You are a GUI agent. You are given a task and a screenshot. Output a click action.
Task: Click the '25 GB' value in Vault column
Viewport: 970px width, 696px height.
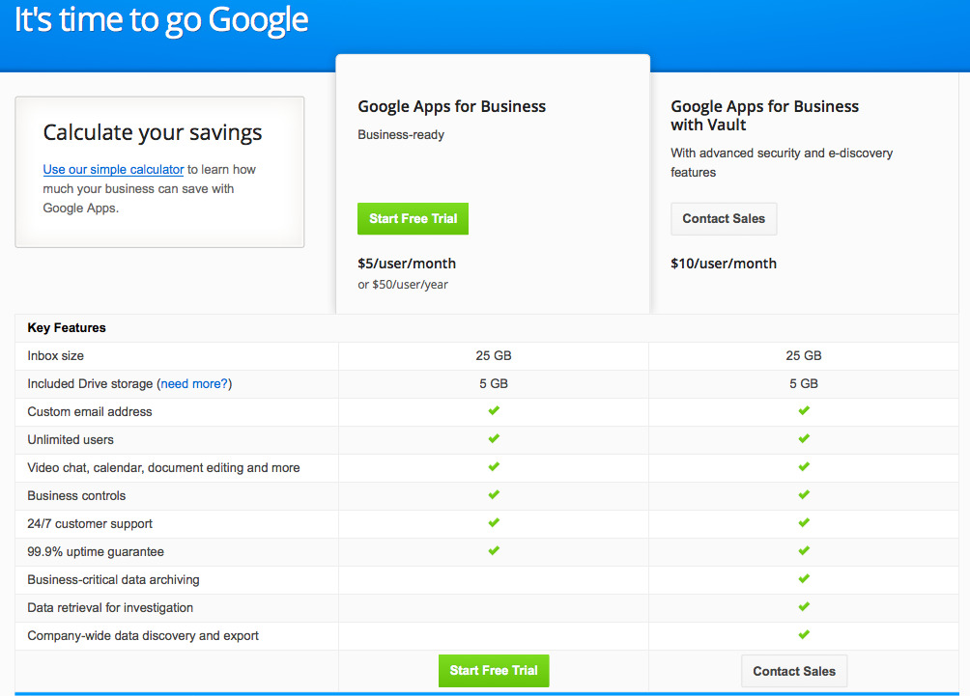pos(804,356)
